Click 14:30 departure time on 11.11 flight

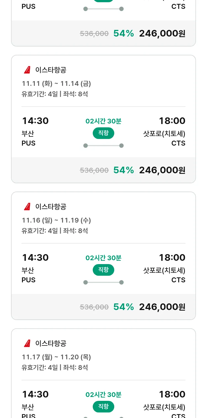click(x=35, y=121)
